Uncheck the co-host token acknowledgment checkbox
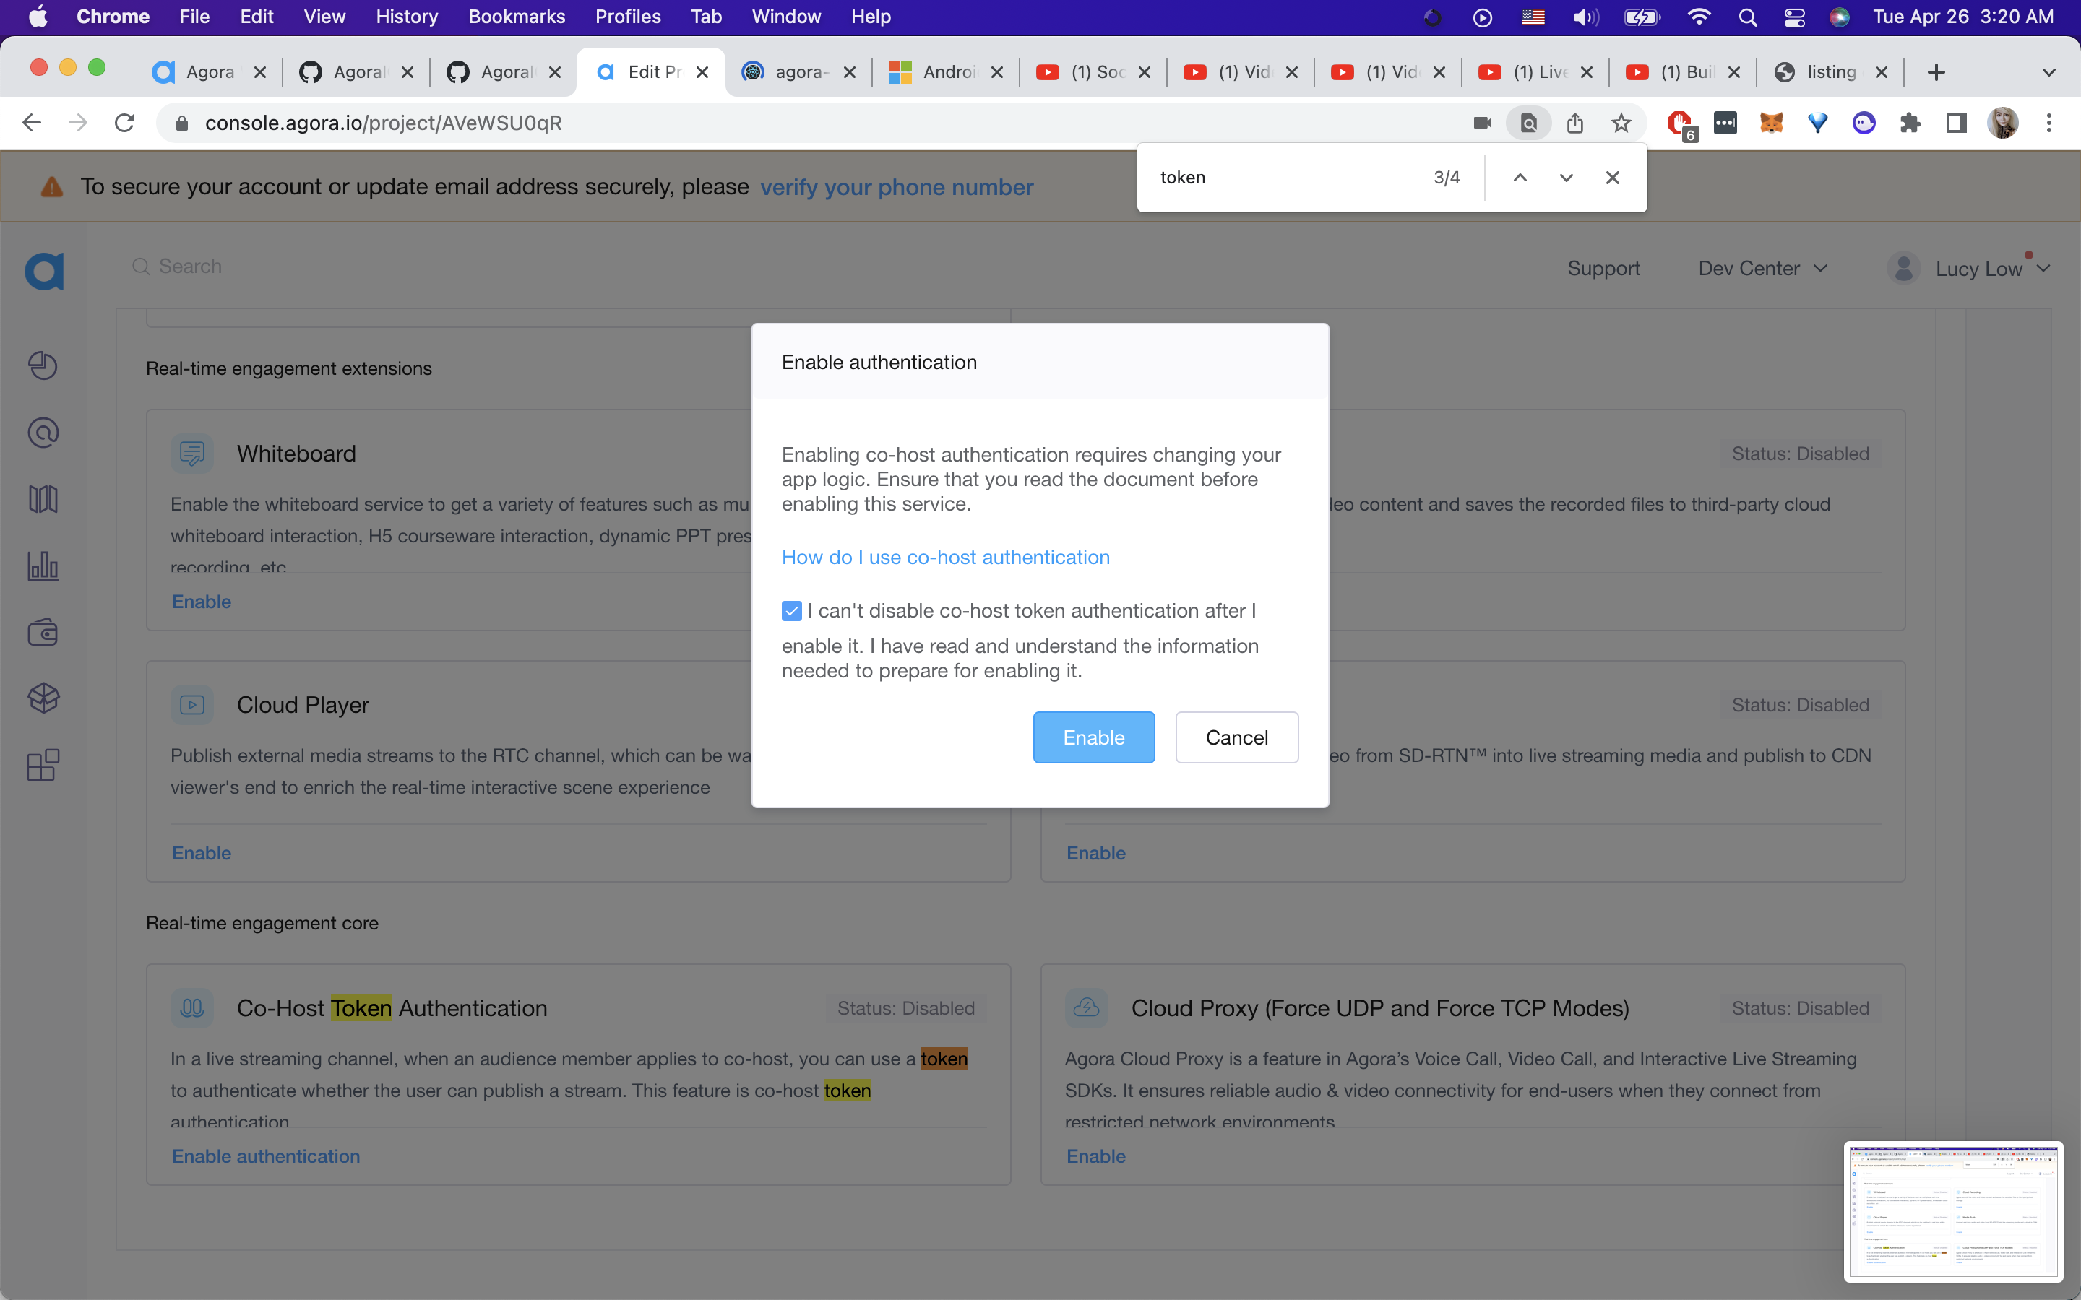The image size is (2081, 1300). 791,611
